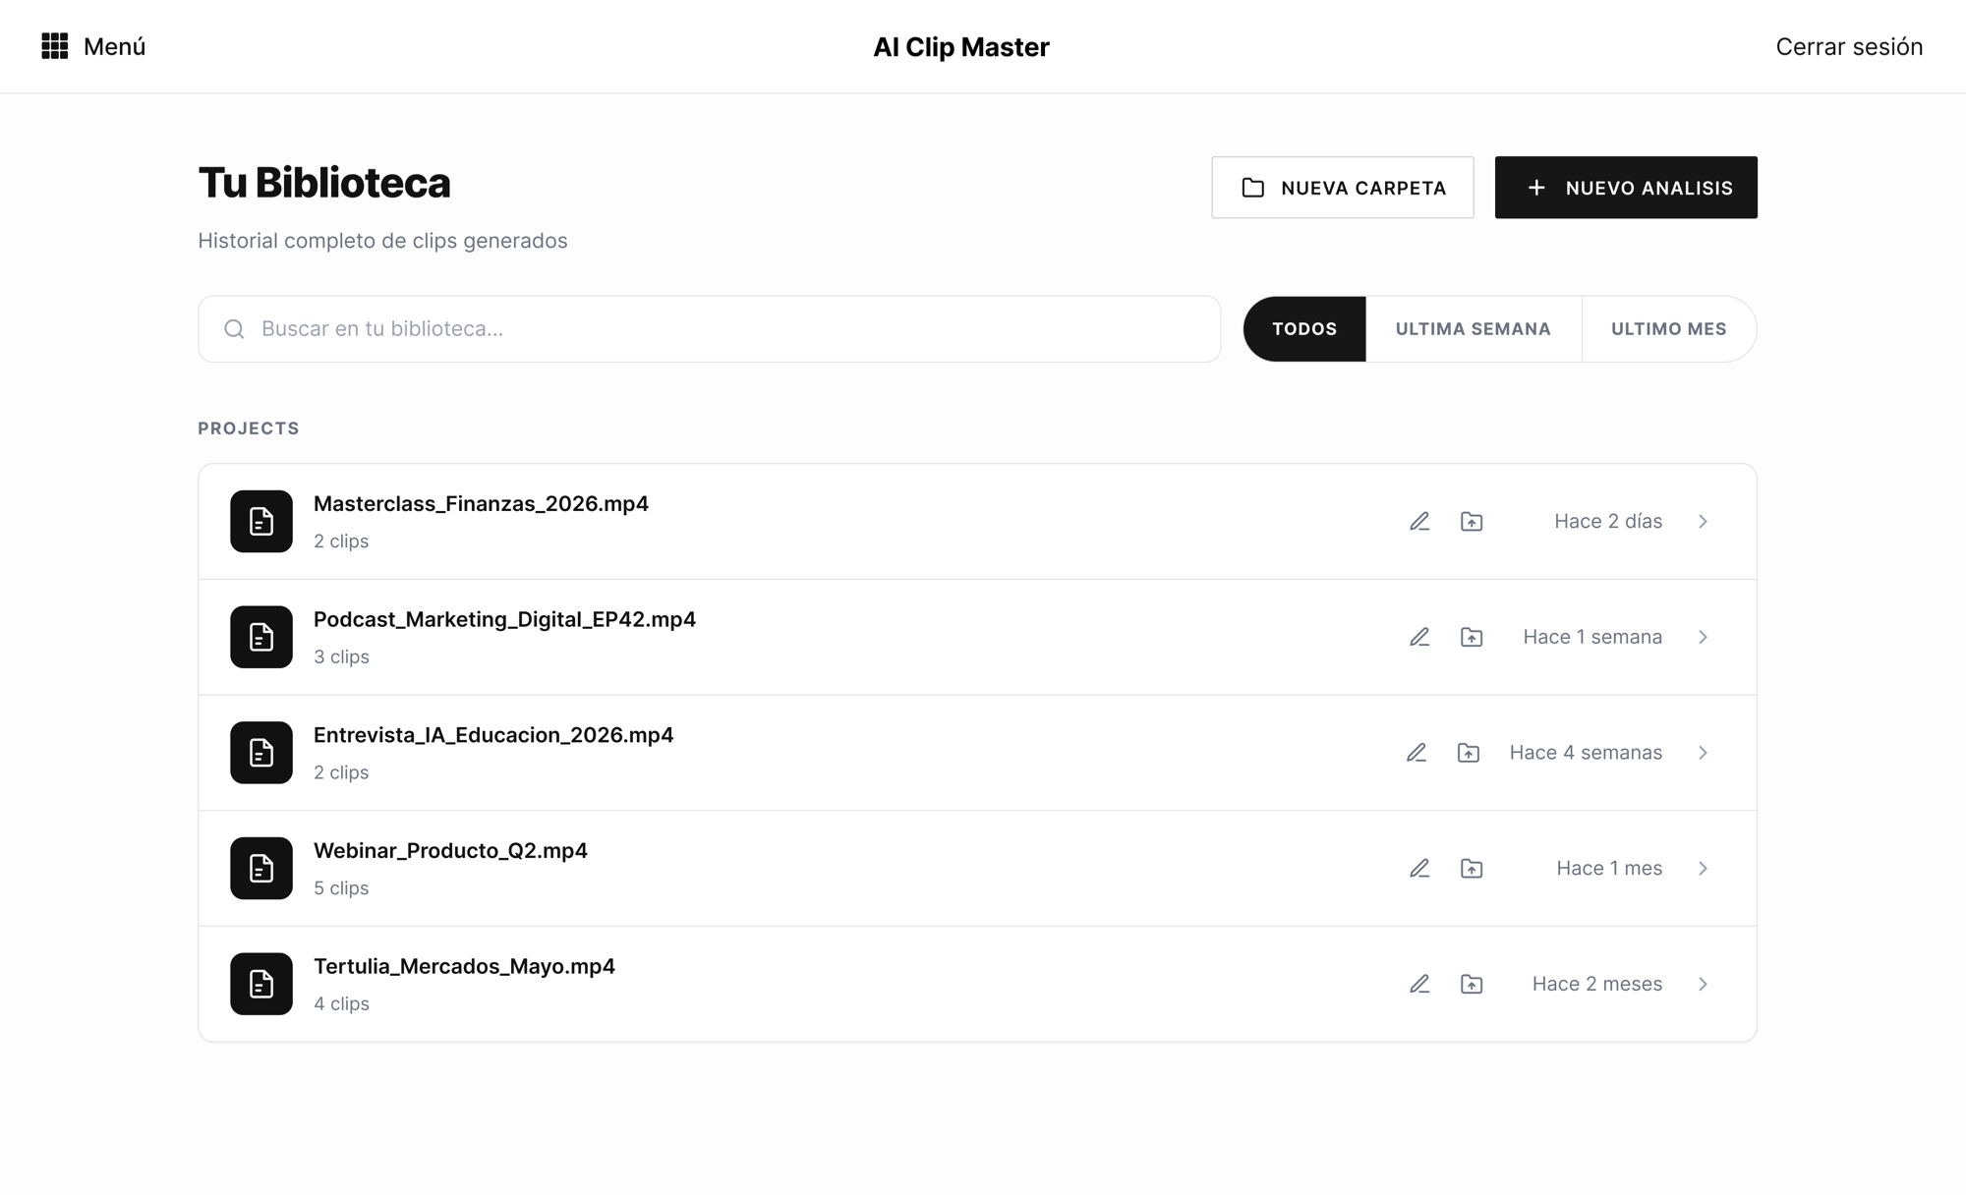Expand Masterclass_Finanzas_2026.mp4 row chevron
1966x1197 pixels.
pyautogui.click(x=1704, y=522)
